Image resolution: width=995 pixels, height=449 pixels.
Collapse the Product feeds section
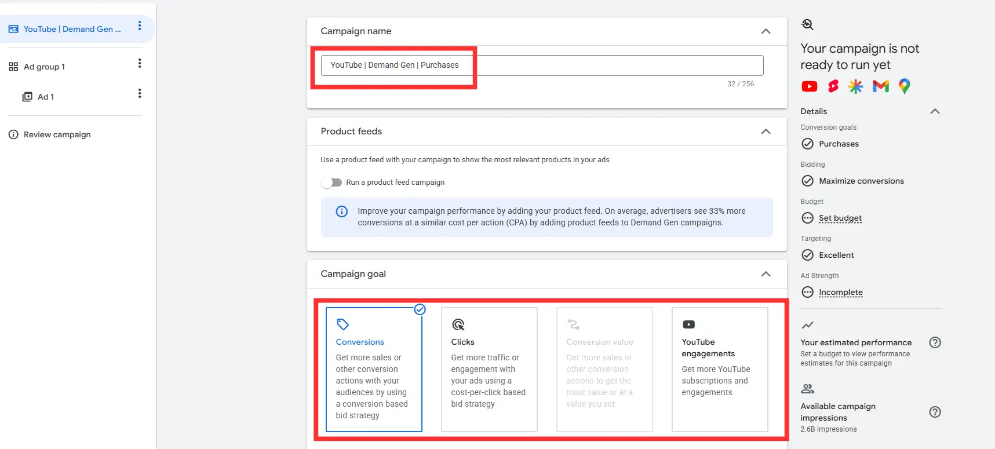click(x=766, y=132)
